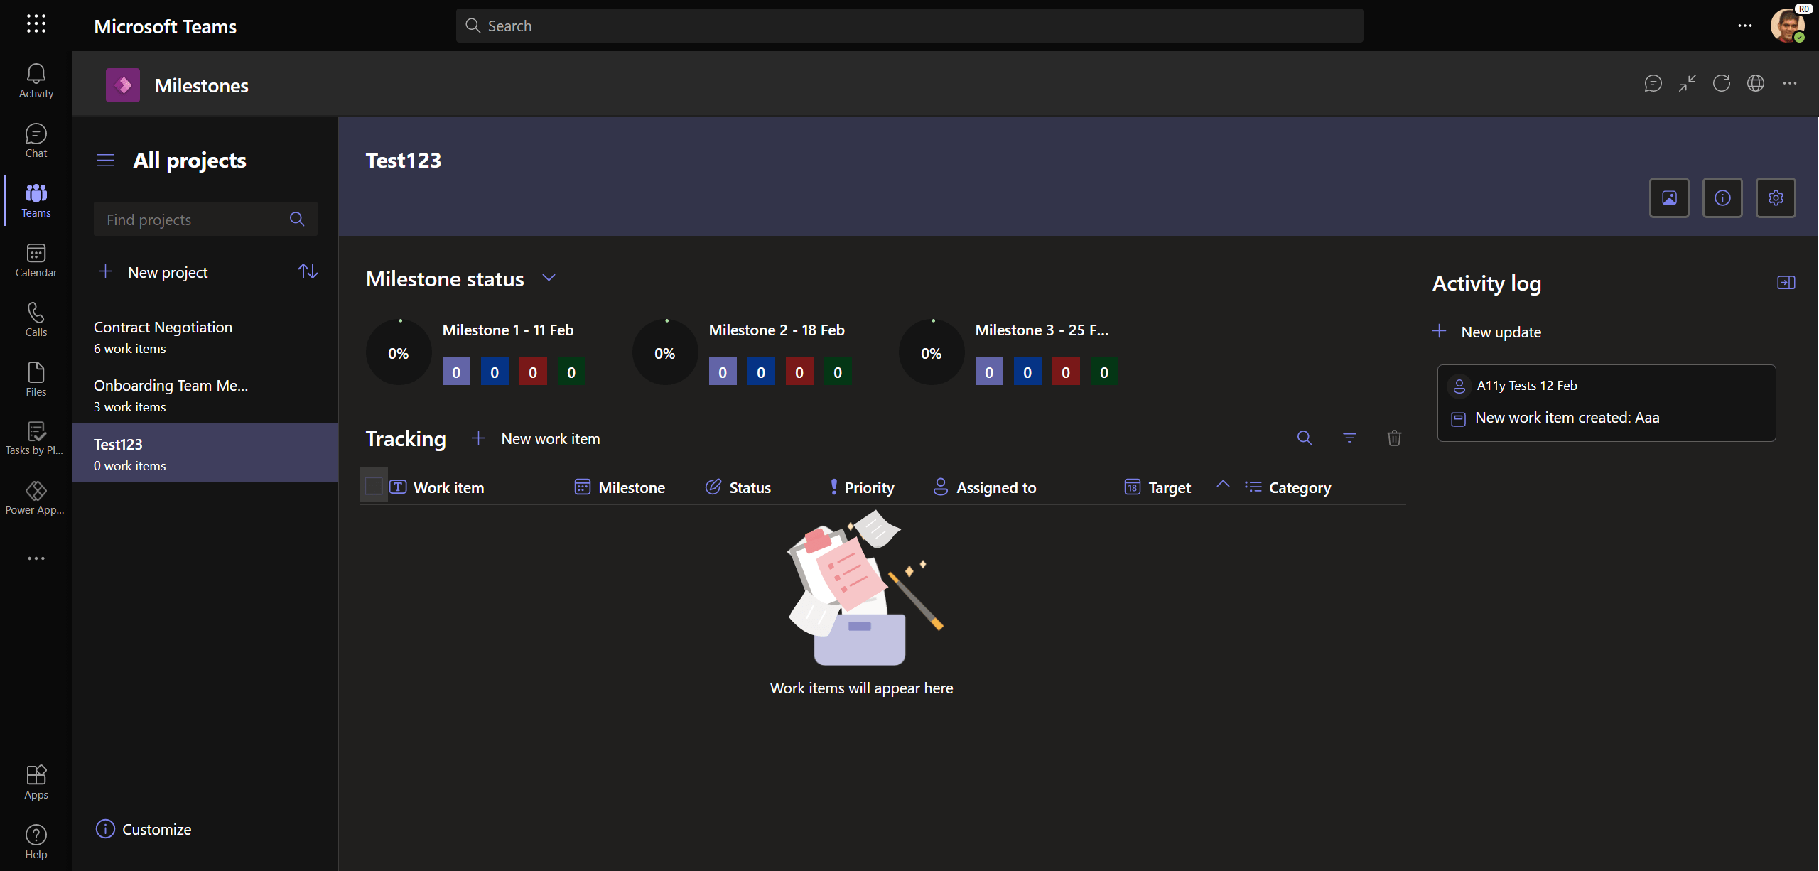Search work items magnifier in Tracking
This screenshot has height=871, width=1819.
tap(1304, 438)
